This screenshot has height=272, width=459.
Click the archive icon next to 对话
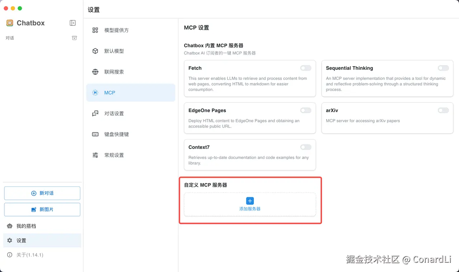tap(74, 38)
